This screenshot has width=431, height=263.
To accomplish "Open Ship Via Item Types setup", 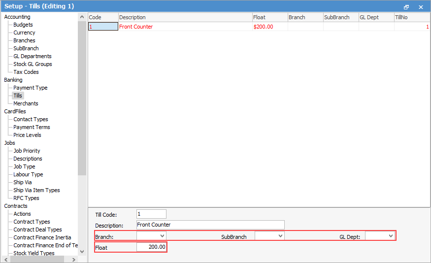I will (x=36, y=190).
